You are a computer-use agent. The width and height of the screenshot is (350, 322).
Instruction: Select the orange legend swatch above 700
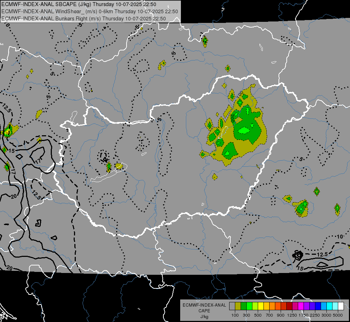(x=272, y=306)
